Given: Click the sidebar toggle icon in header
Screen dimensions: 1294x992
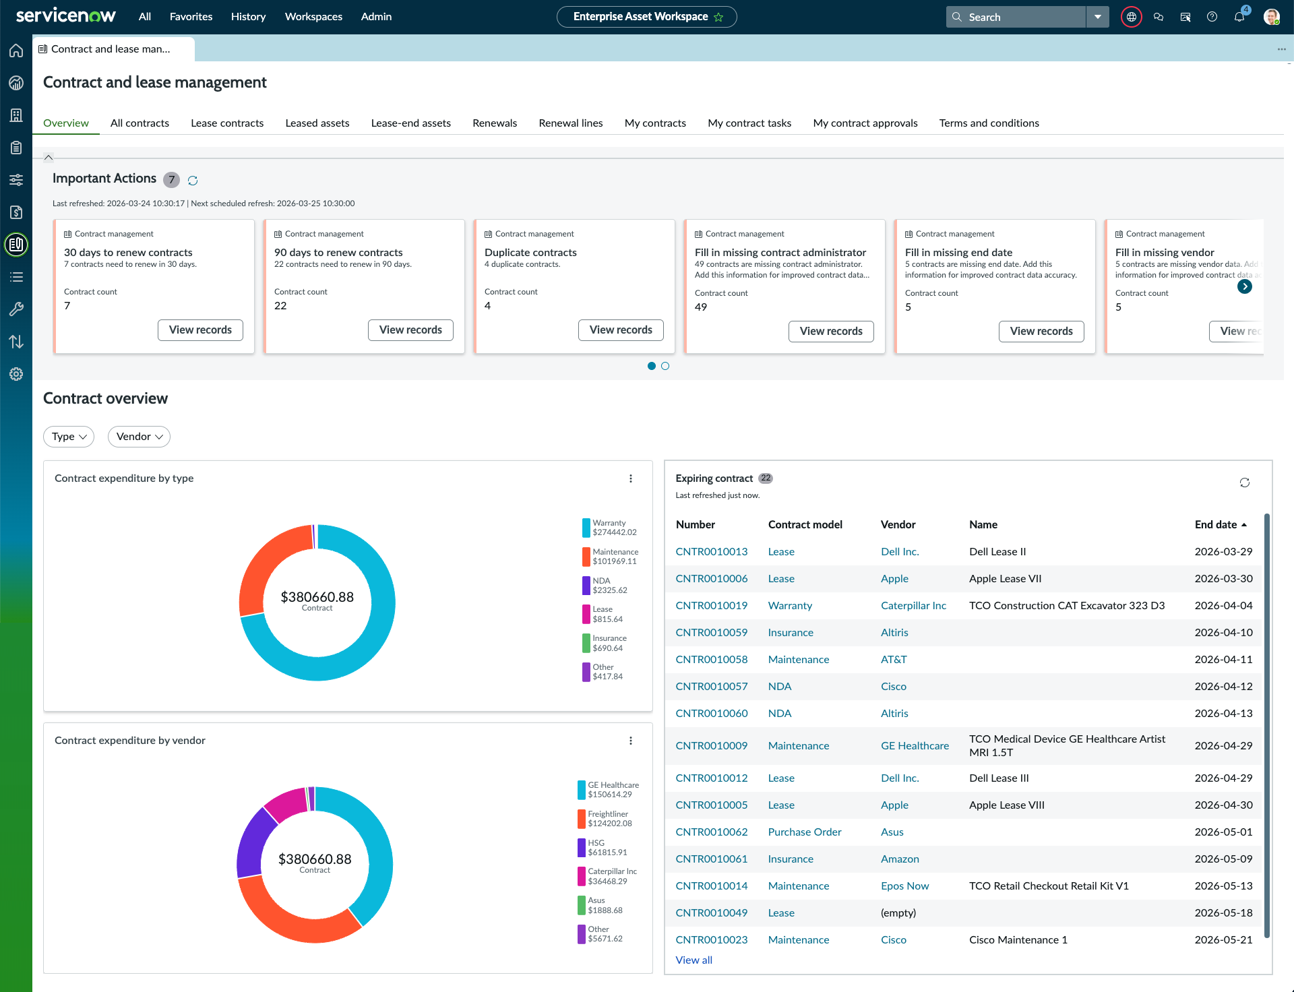Looking at the screenshot, I should (x=1185, y=17).
